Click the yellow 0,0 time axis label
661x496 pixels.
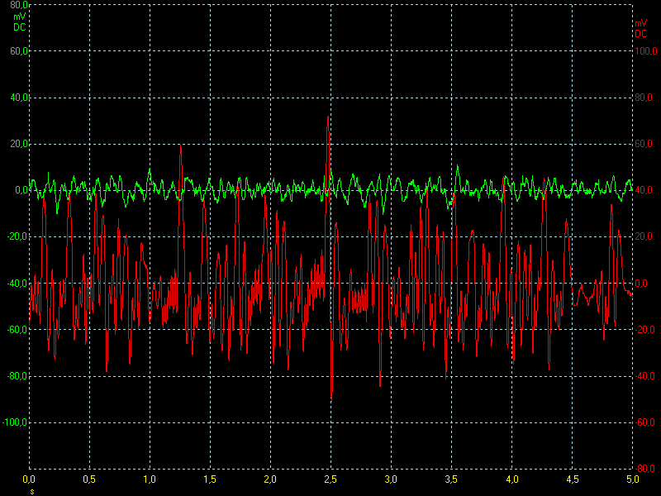click(29, 479)
